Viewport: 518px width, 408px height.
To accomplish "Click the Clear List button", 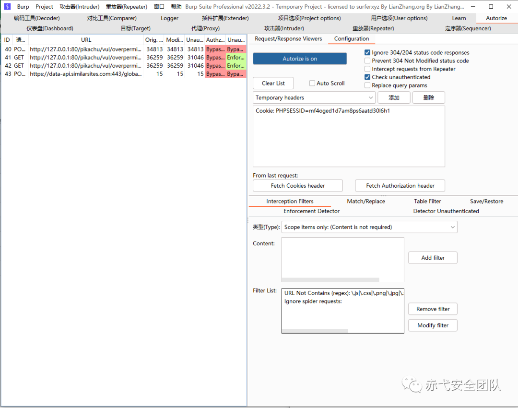I will [x=273, y=84].
